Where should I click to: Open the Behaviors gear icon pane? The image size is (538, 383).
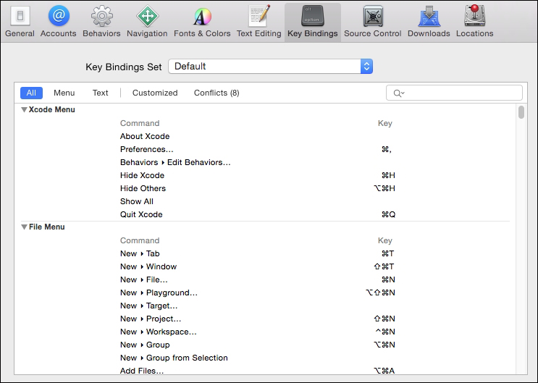101,21
